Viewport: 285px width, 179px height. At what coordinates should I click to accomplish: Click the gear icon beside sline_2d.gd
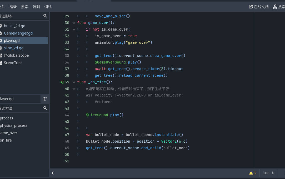[1, 48]
